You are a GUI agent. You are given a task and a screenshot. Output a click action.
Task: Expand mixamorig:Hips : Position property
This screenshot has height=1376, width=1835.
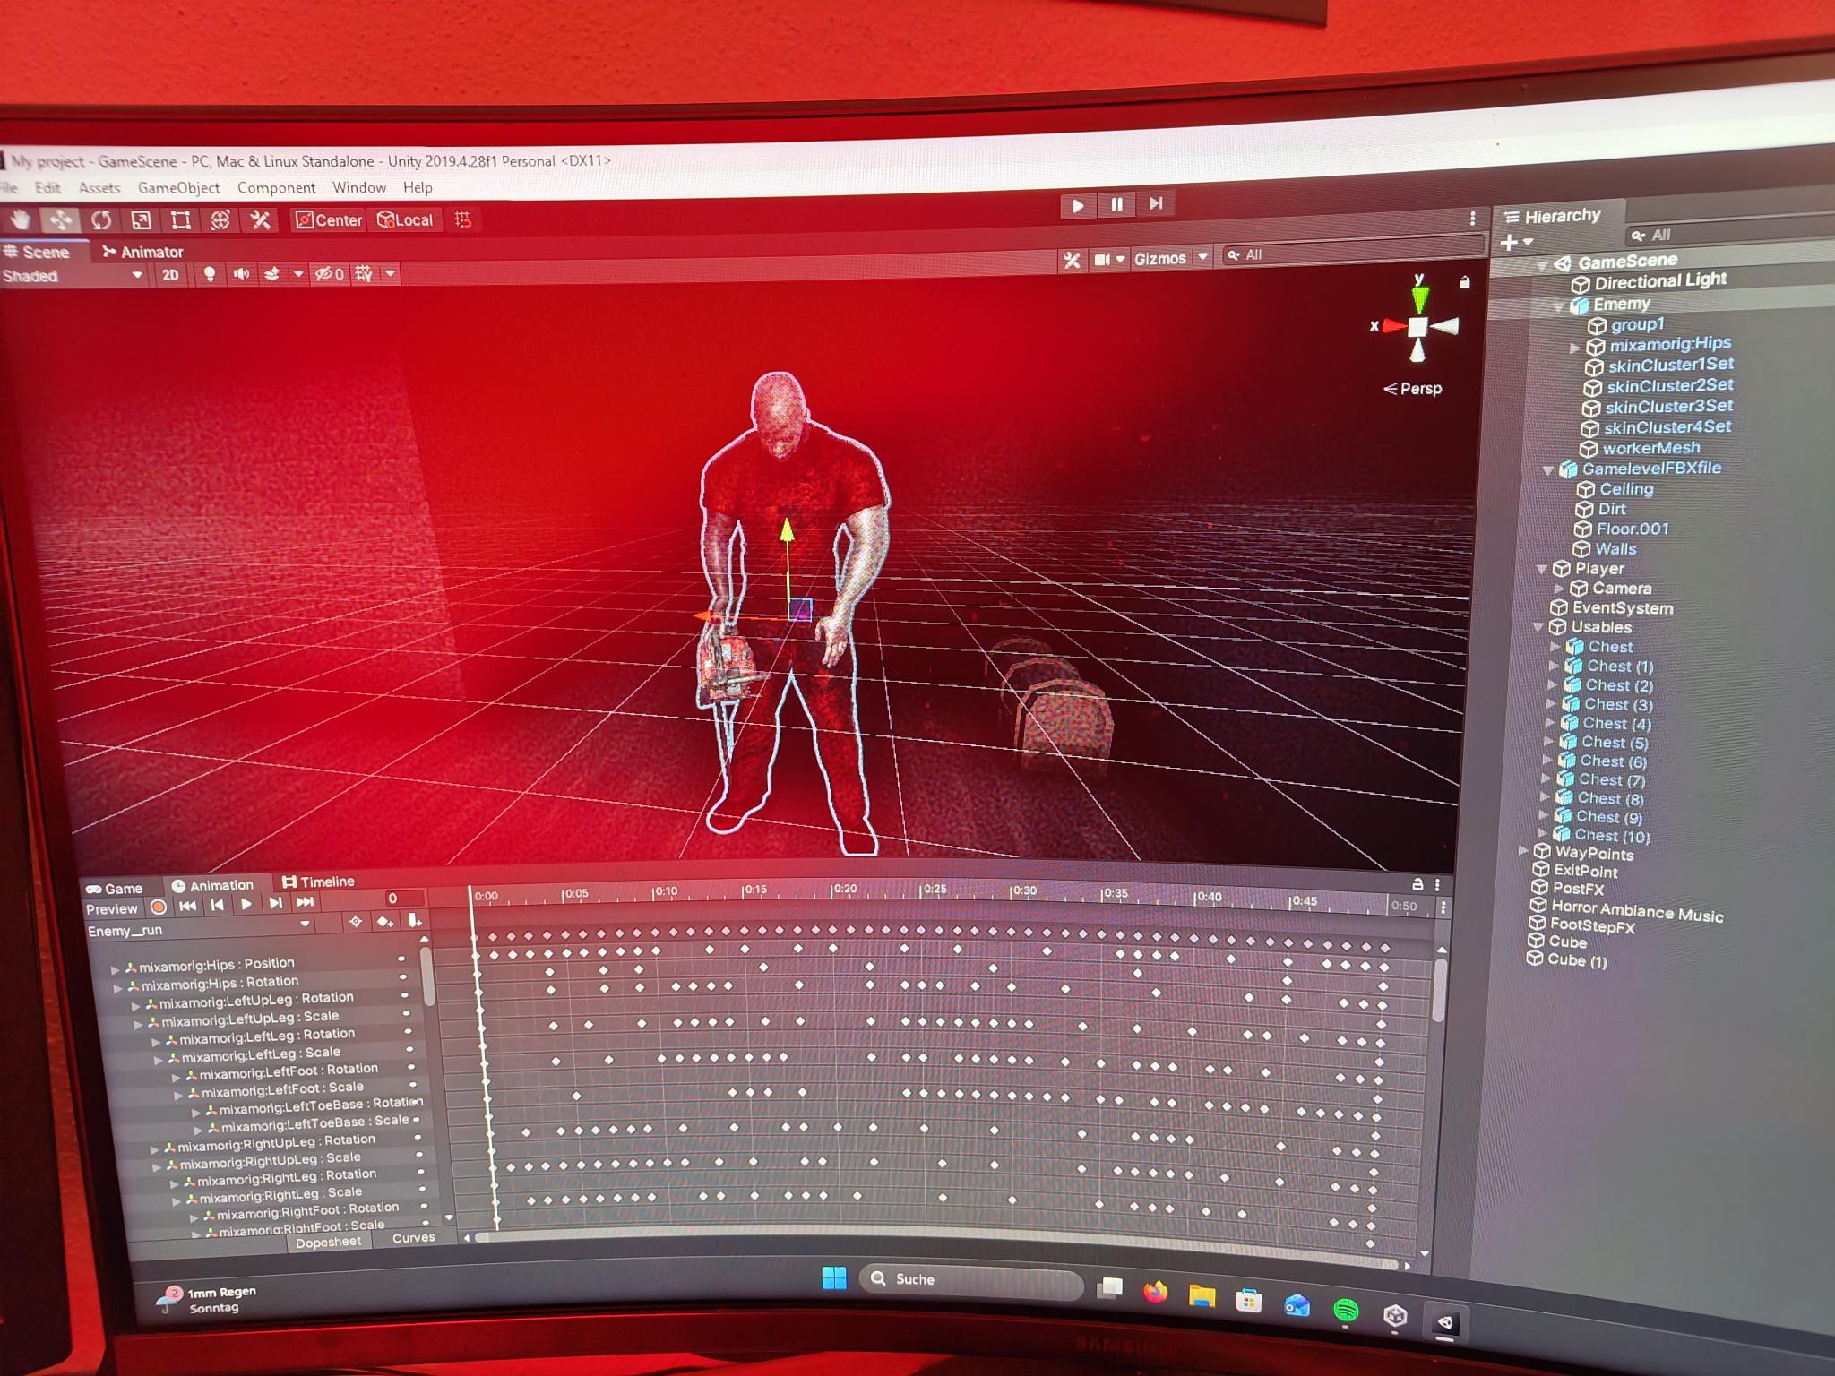[116, 969]
